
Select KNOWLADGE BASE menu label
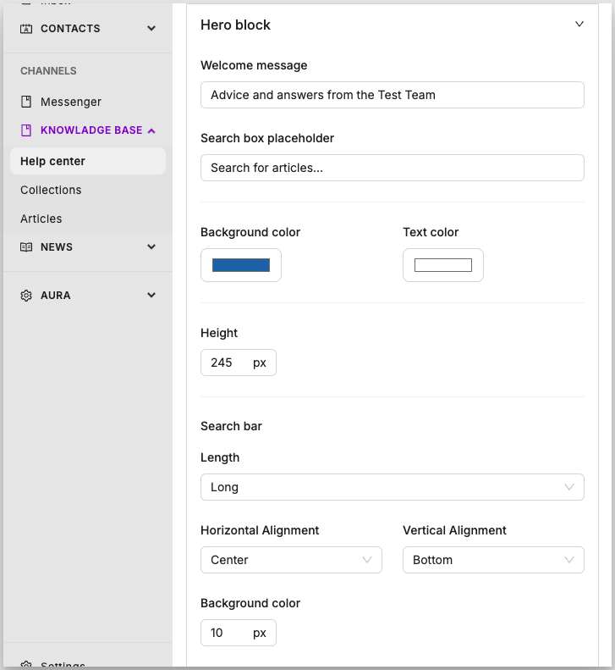click(91, 130)
